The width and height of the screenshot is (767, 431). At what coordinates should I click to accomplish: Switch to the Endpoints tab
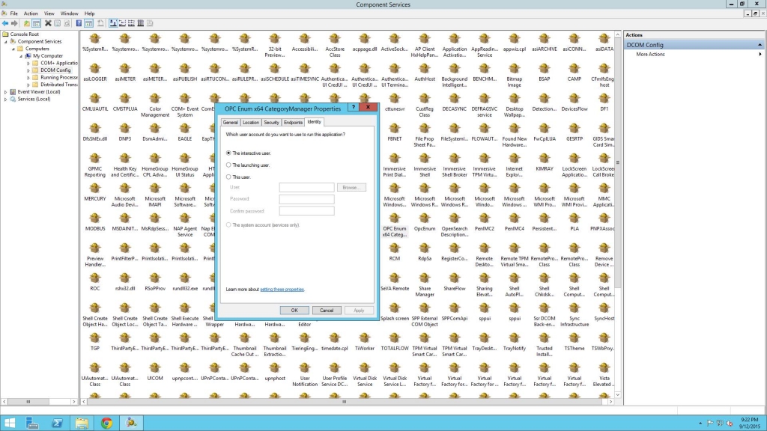point(293,122)
